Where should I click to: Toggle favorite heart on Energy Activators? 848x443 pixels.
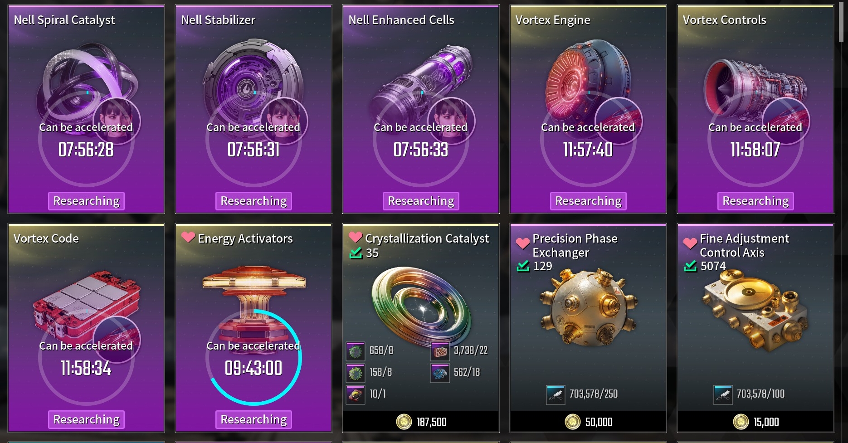coord(188,237)
